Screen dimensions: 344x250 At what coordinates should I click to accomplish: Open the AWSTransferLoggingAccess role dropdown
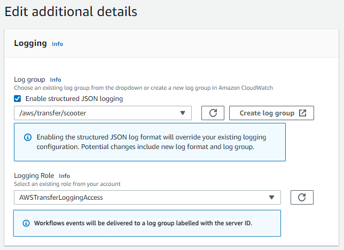tap(139, 197)
